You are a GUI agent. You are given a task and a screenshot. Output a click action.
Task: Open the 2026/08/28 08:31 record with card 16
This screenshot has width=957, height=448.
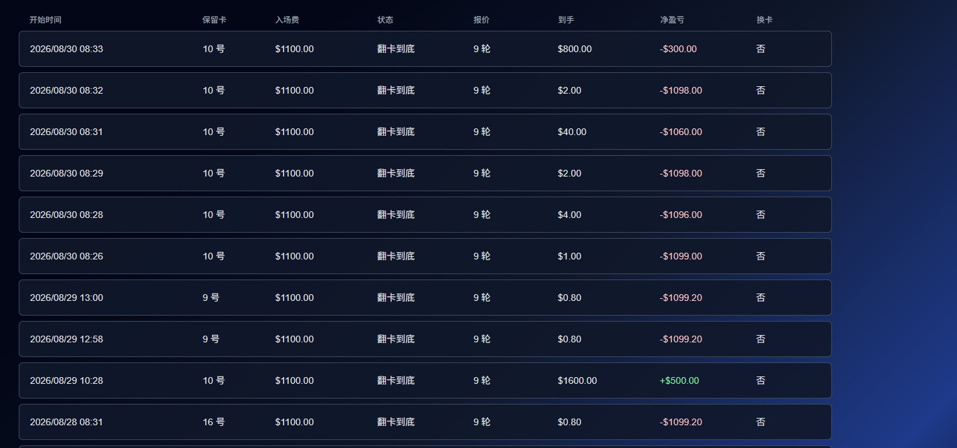click(x=425, y=422)
